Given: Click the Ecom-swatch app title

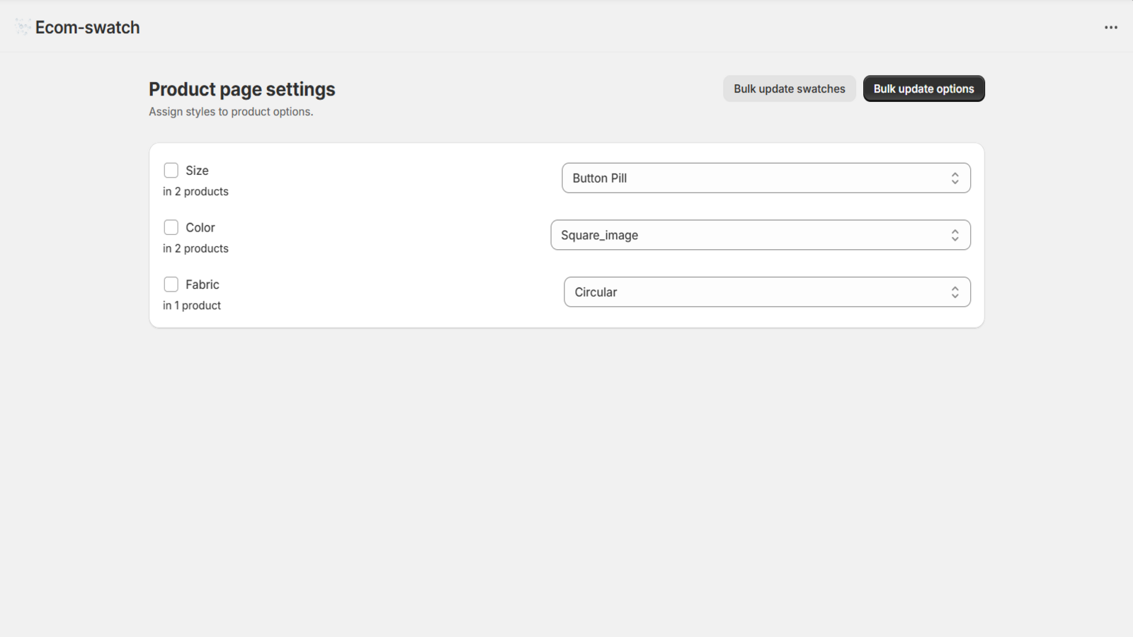Looking at the screenshot, I should (x=88, y=28).
